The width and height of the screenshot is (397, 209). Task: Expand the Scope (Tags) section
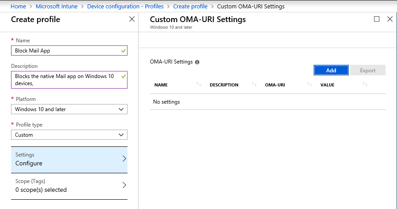pos(69,186)
